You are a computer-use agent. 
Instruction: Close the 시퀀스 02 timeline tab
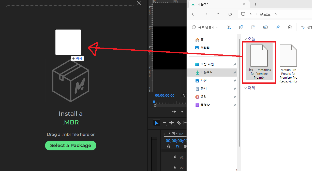[165, 134]
